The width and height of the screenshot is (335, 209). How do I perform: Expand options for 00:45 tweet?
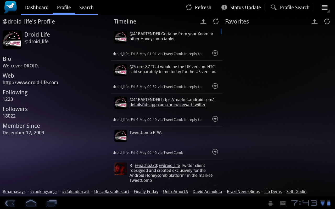click(215, 152)
